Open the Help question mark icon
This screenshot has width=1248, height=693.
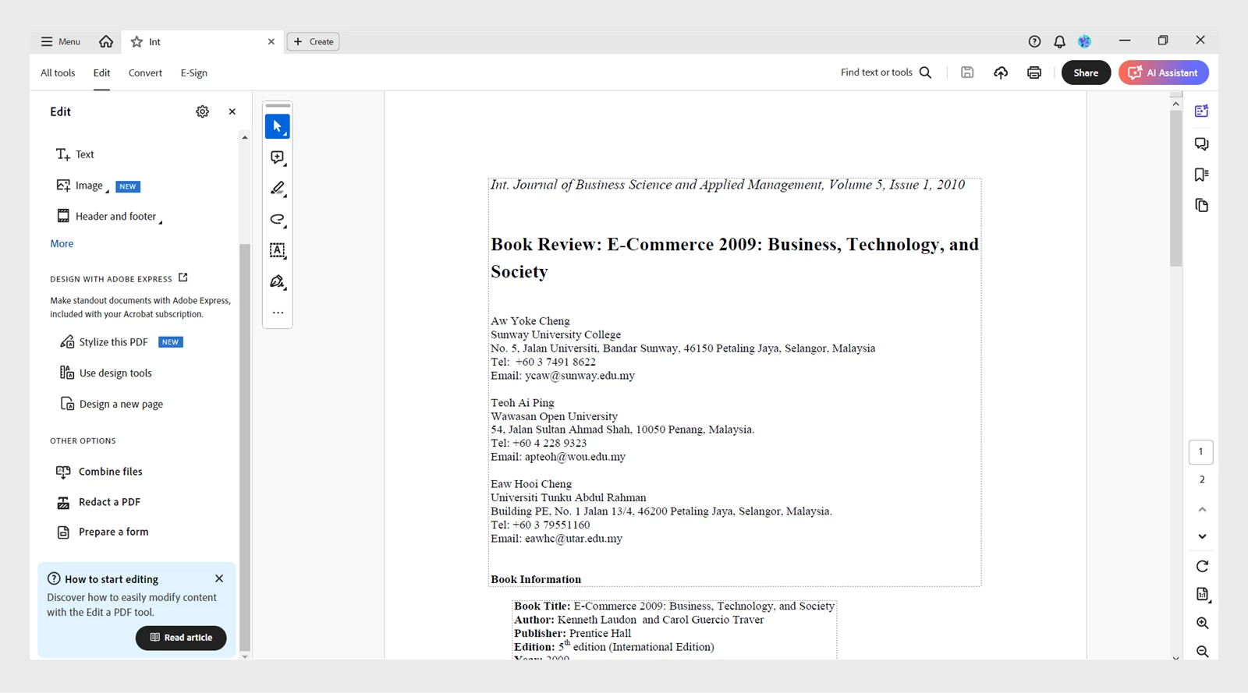(x=1034, y=41)
